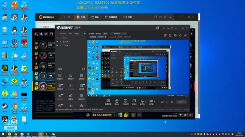Click the 手机投屏 phone cast button
This screenshot has width=245, height=137.
coord(125,102)
